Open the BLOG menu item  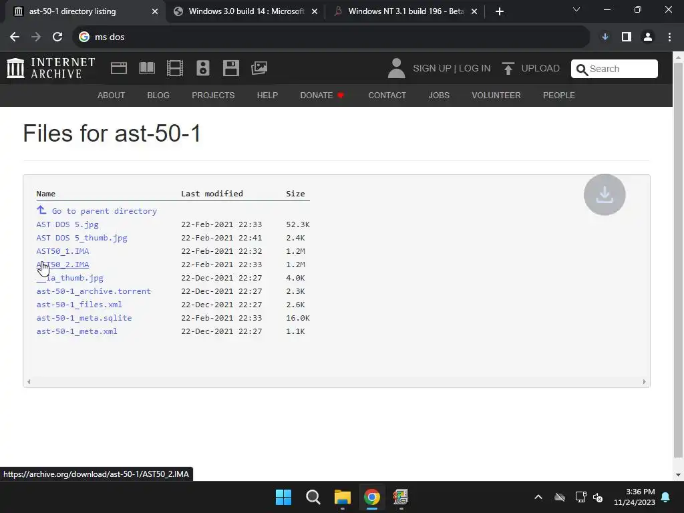click(158, 95)
